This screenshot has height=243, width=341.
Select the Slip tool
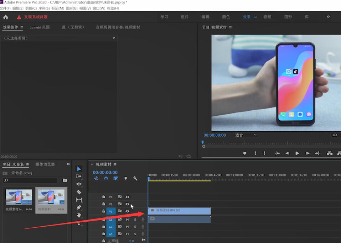tap(79, 200)
